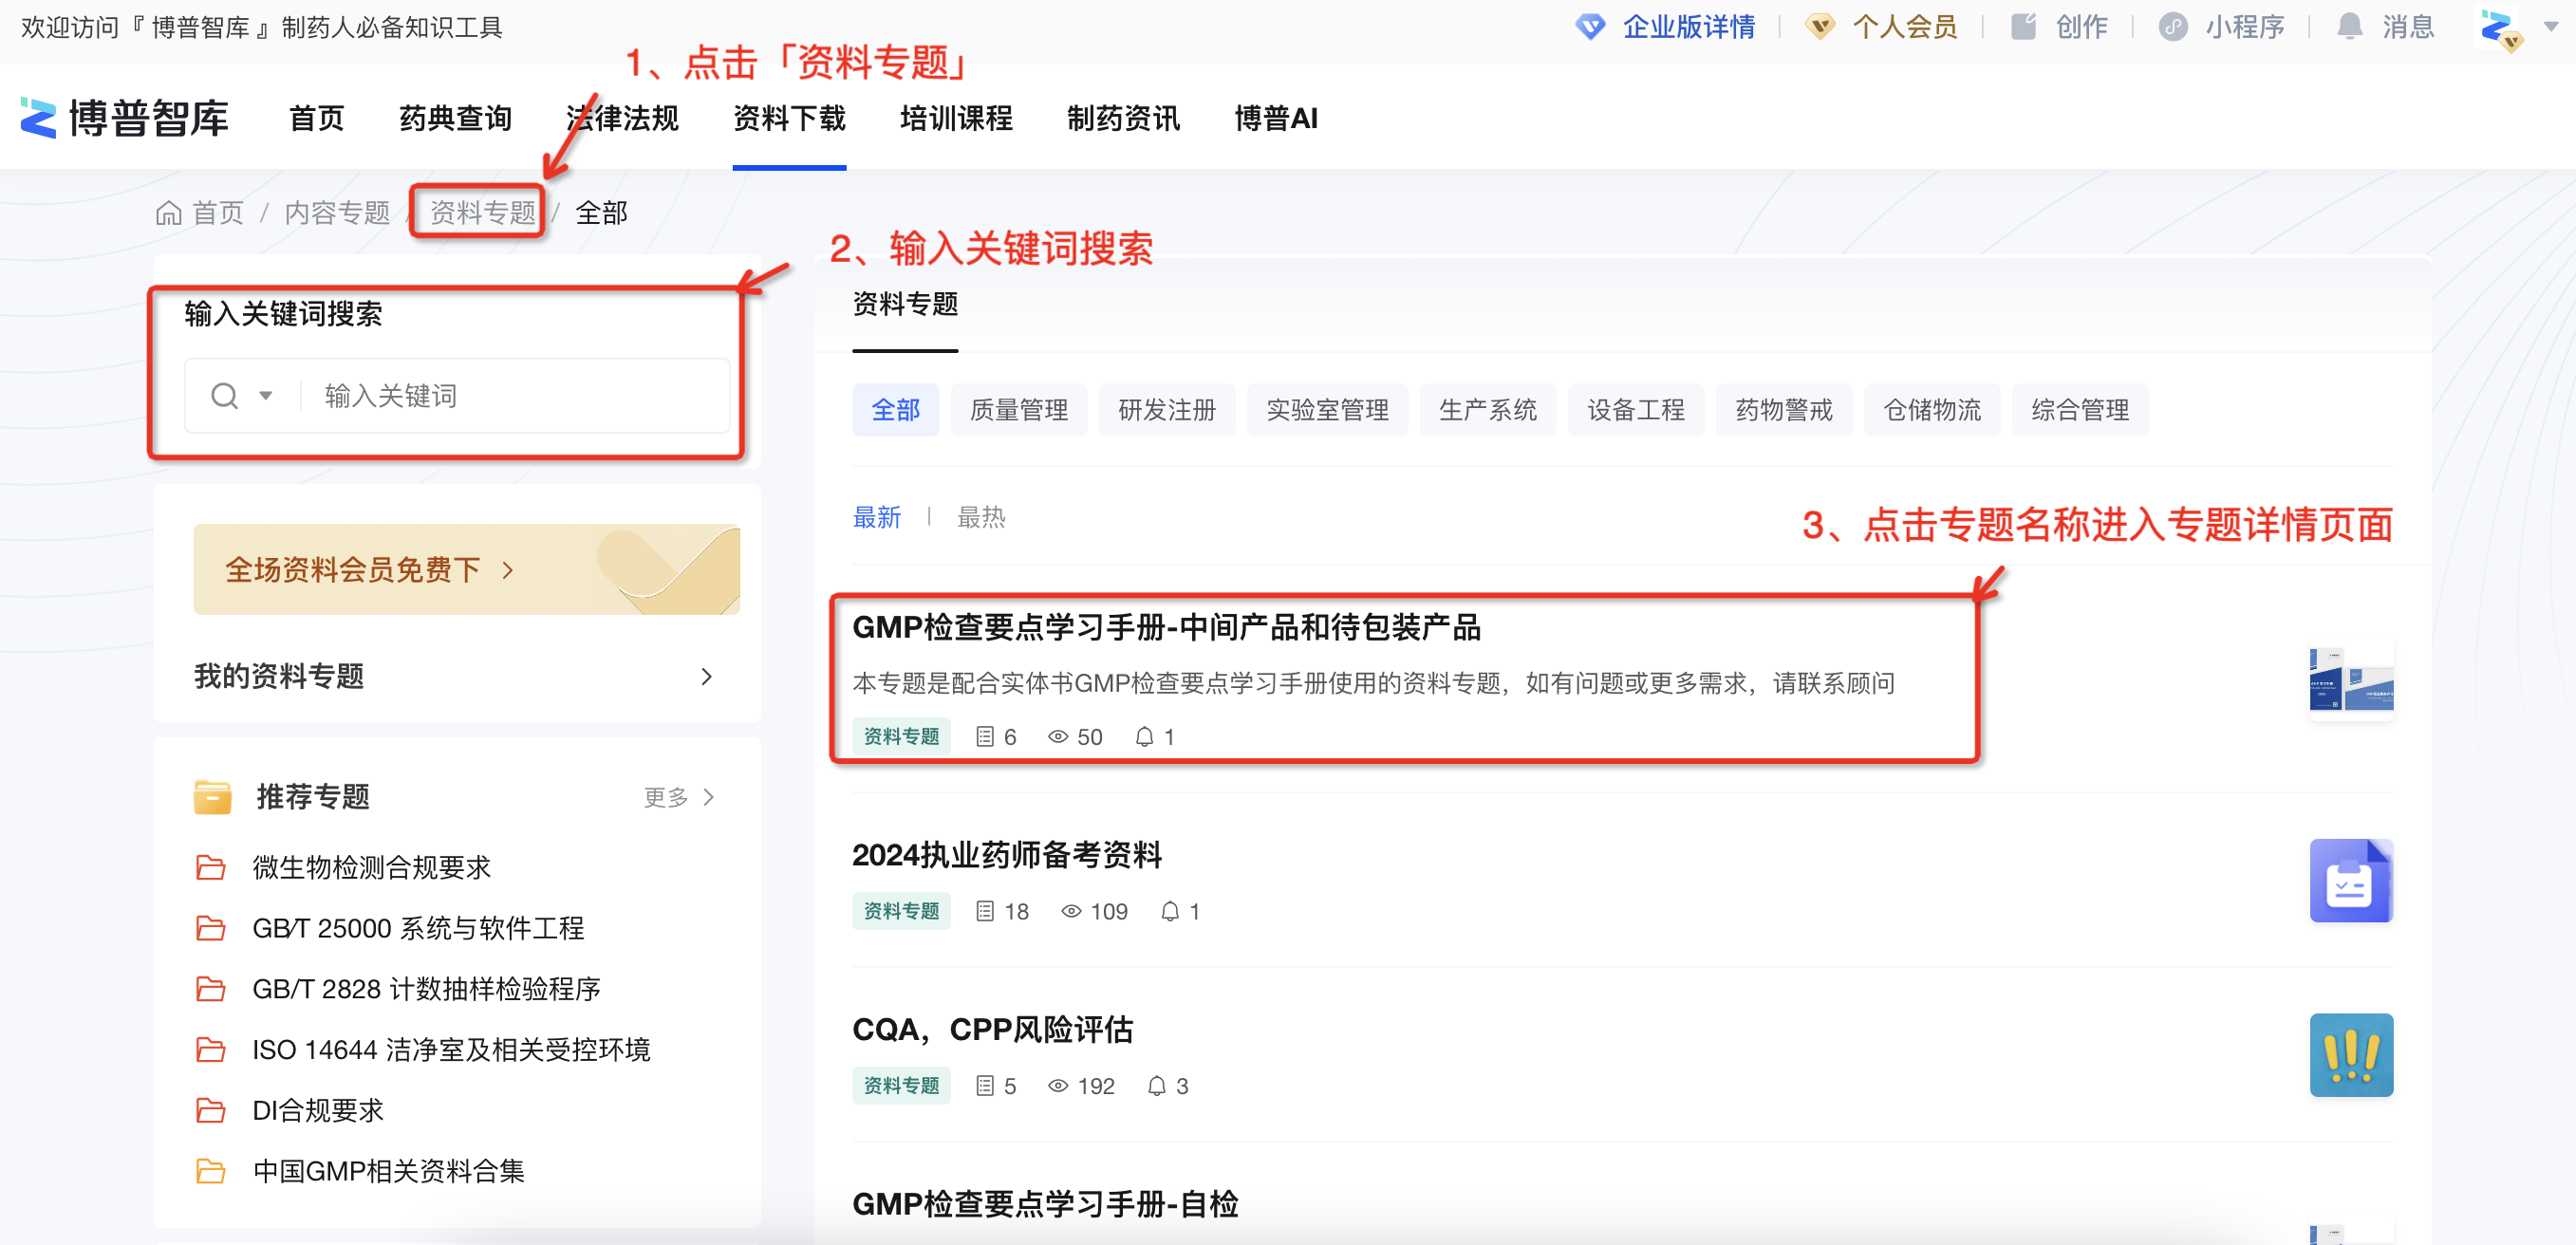The width and height of the screenshot is (2576, 1245).
Task: Click the 推荐专题 yellow folder icon
Action: point(212,797)
